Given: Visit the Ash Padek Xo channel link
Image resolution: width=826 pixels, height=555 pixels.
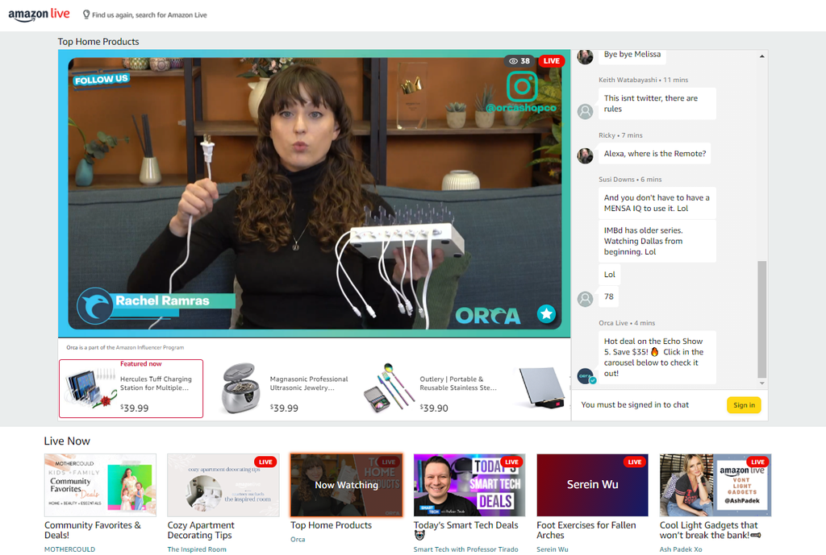Looking at the screenshot, I should coord(681,549).
